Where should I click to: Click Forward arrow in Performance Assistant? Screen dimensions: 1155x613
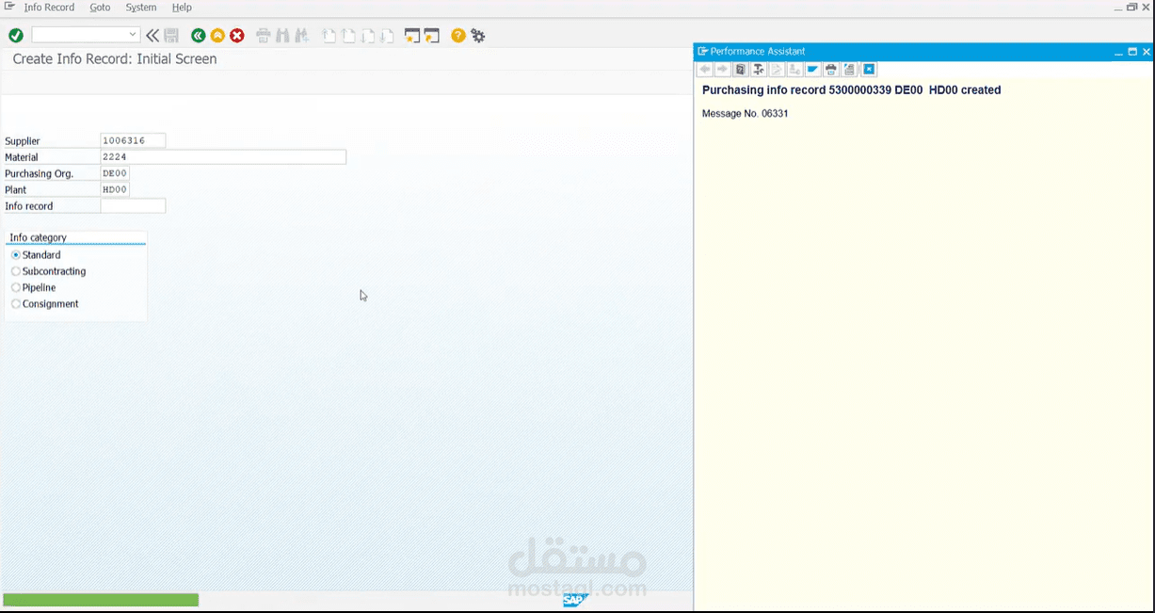[722, 70]
